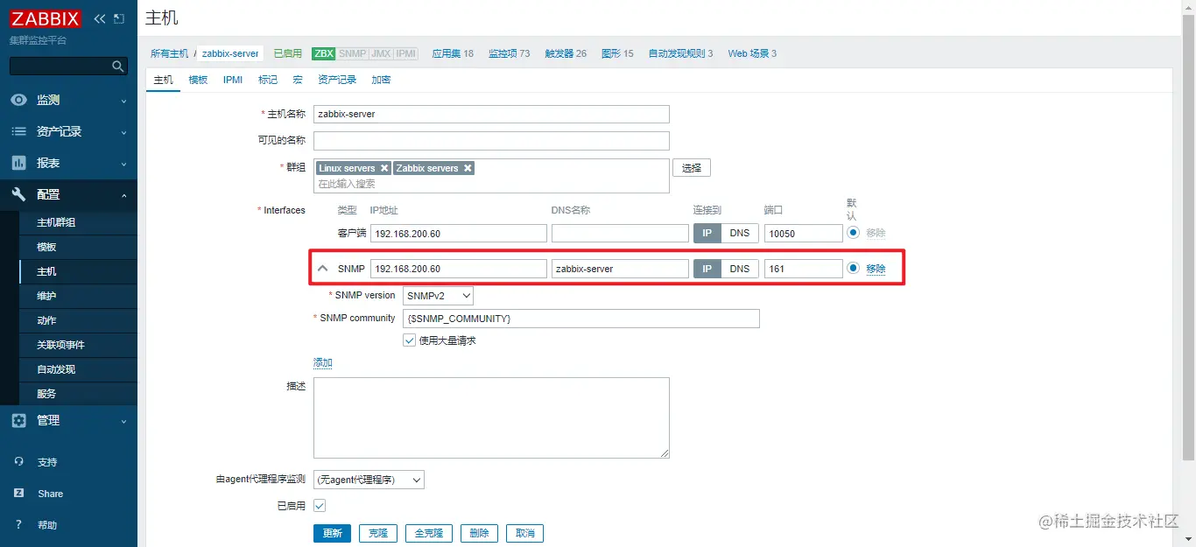Select IP connection for SNMP interface
Viewport: 1196px width, 547px height.
click(x=707, y=269)
